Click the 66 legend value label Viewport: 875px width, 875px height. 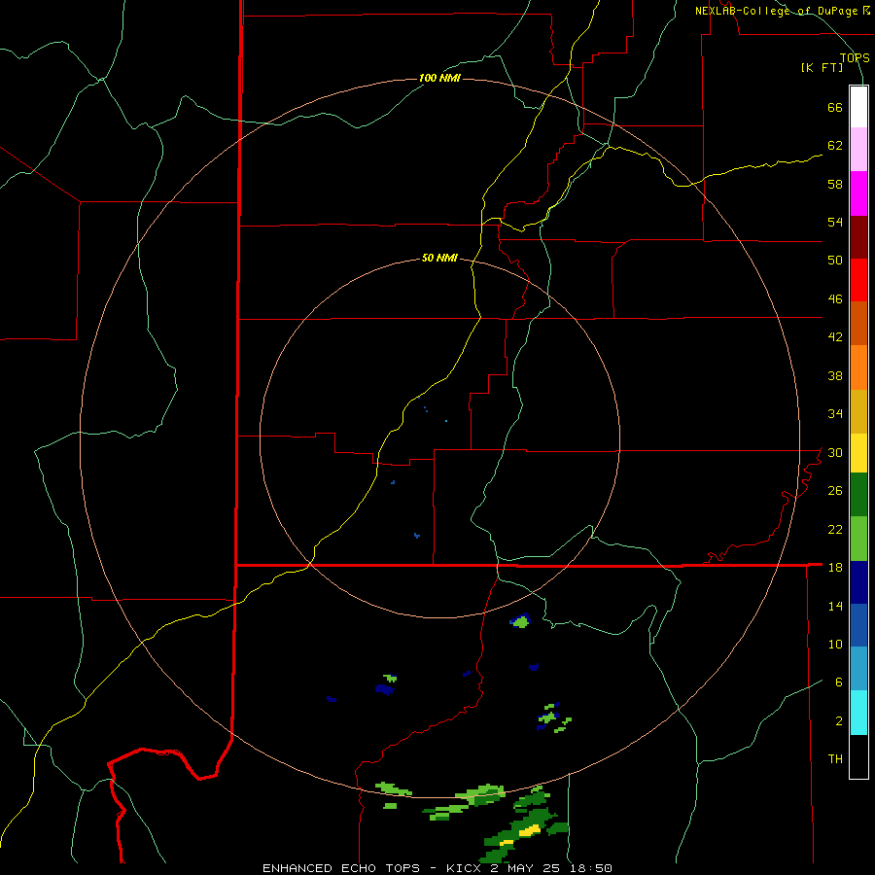click(x=835, y=107)
